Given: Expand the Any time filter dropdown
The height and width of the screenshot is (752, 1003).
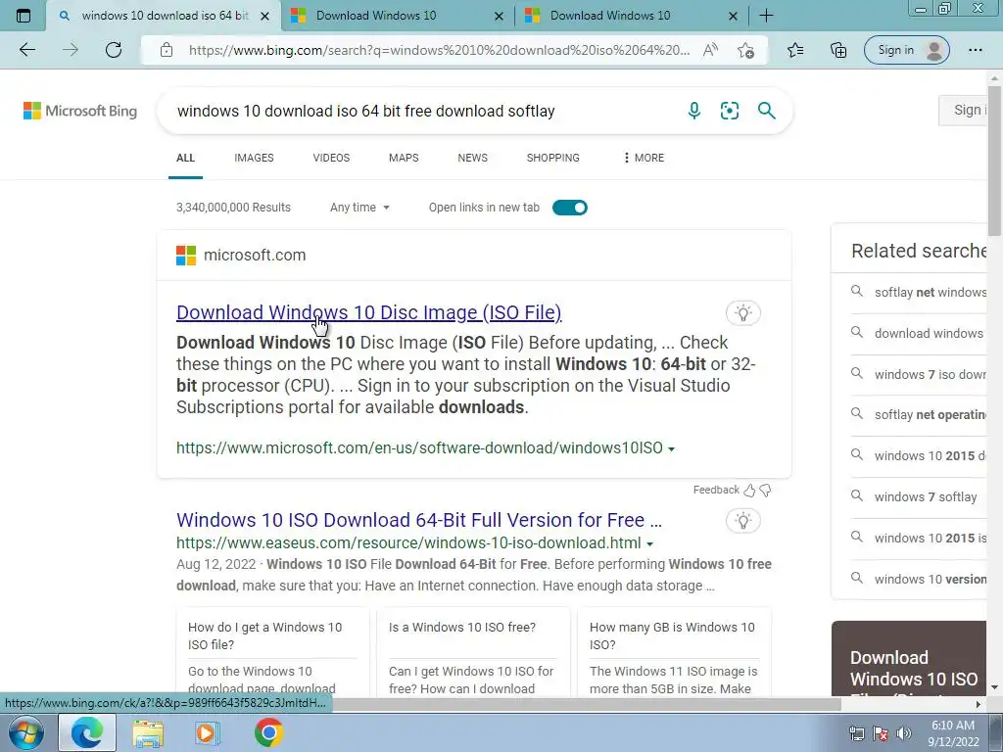Looking at the screenshot, I should [359, 208].
